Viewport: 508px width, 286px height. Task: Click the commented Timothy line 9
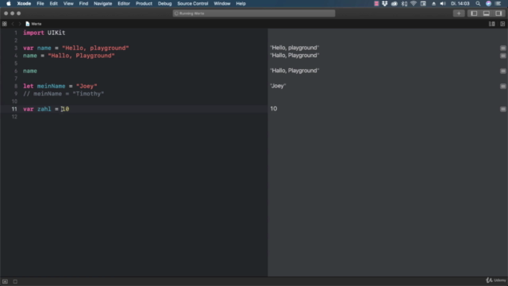[x=63, y=94]
